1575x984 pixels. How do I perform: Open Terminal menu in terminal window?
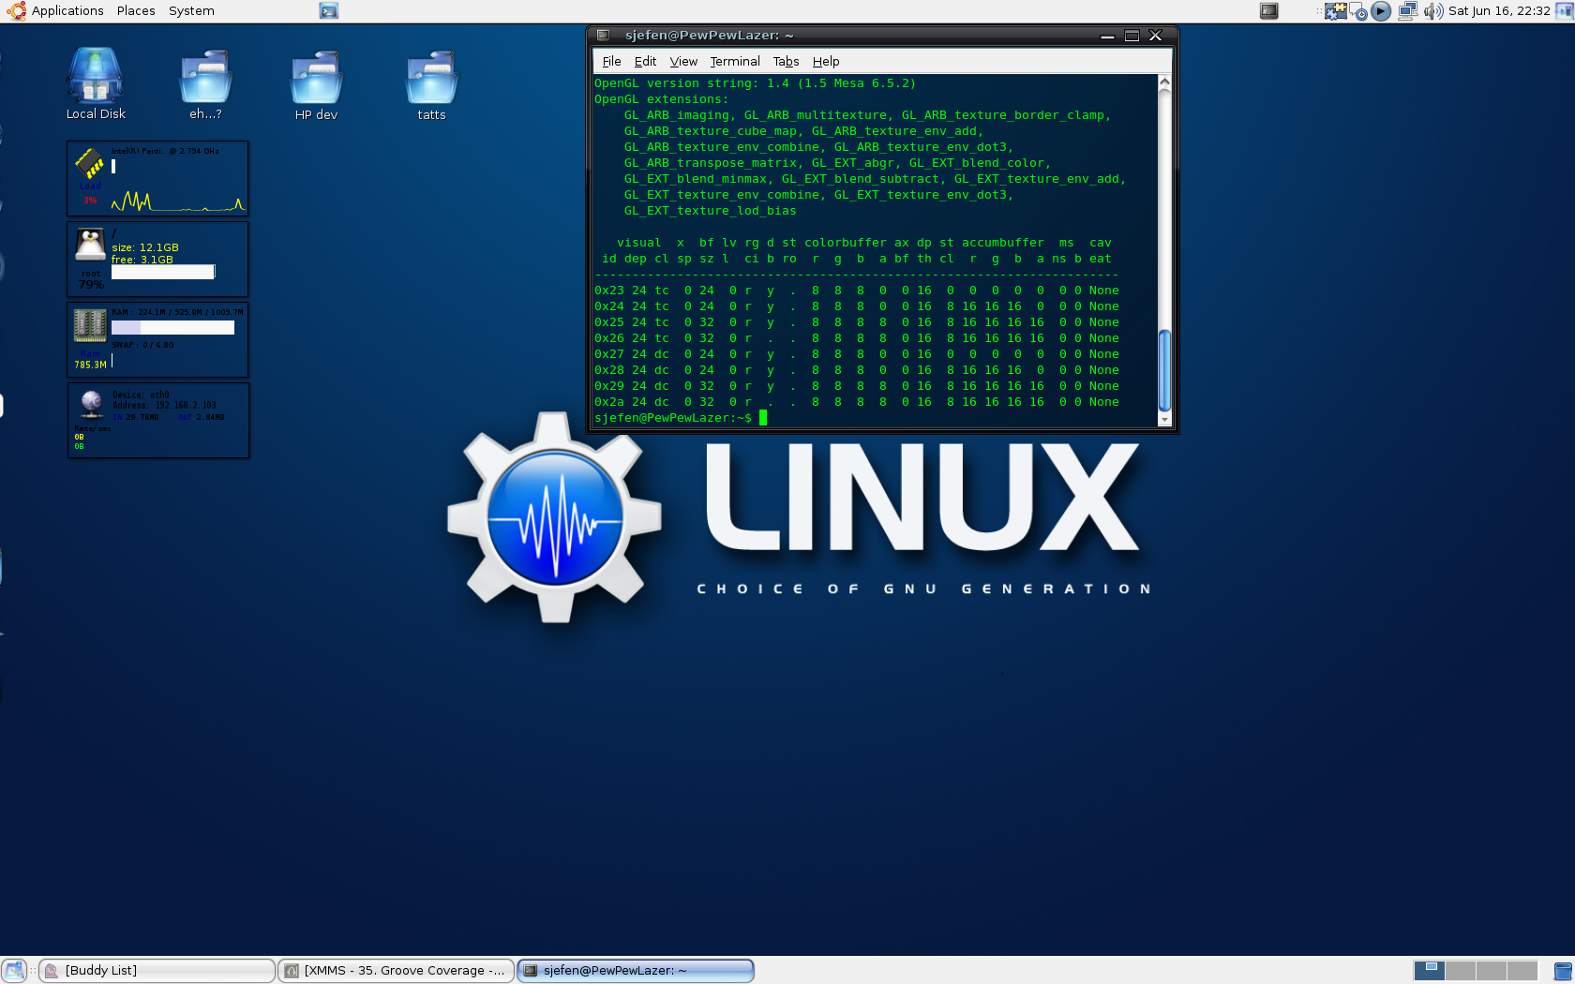pyautogui.click(x=735, y=62)
